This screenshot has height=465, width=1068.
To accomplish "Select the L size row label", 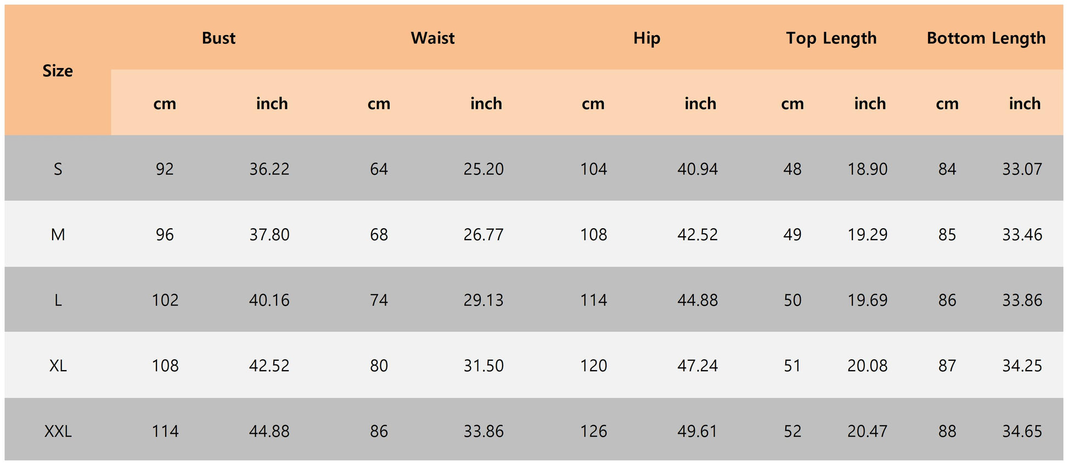I will coord(58,300).
